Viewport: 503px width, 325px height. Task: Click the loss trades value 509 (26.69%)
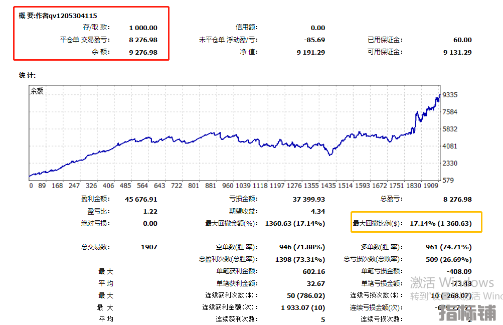point(449,260)
